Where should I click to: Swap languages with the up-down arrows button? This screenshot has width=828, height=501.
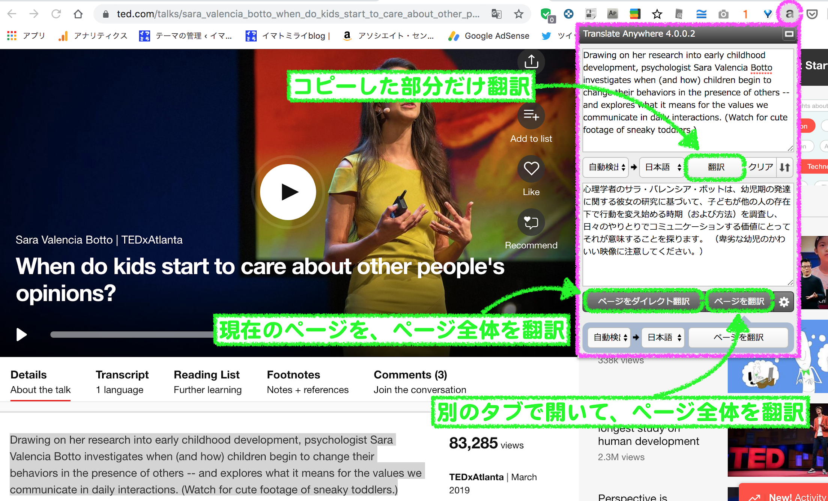(784, 167)
